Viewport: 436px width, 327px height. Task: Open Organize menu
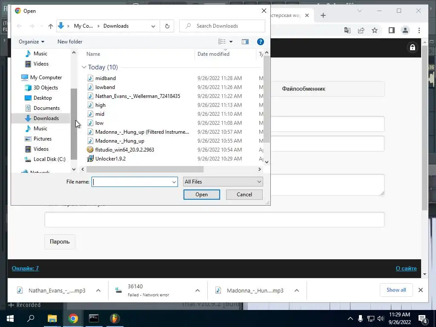32,42
